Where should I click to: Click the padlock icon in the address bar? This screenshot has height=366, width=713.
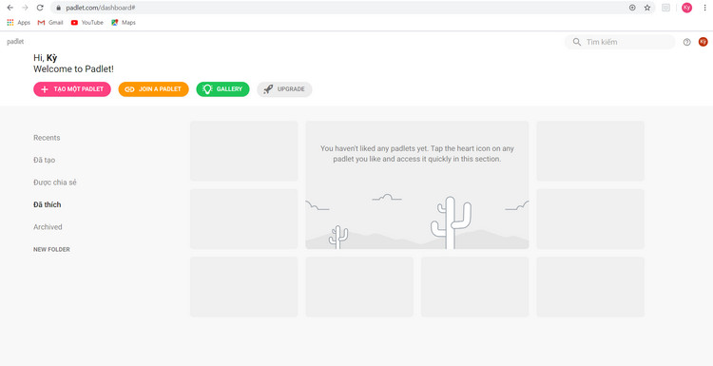pyautogui.click(x=58, y=8)
